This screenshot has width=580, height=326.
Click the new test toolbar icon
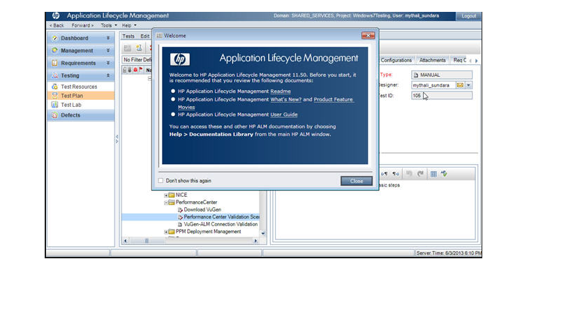(139, 47)
